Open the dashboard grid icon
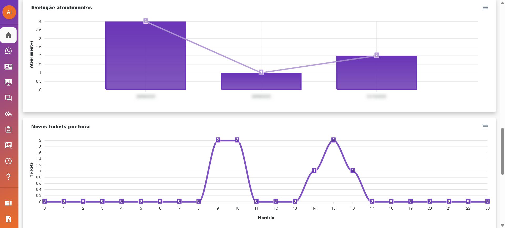This screenshot has width=505, height=228. (x=8, y=203)
